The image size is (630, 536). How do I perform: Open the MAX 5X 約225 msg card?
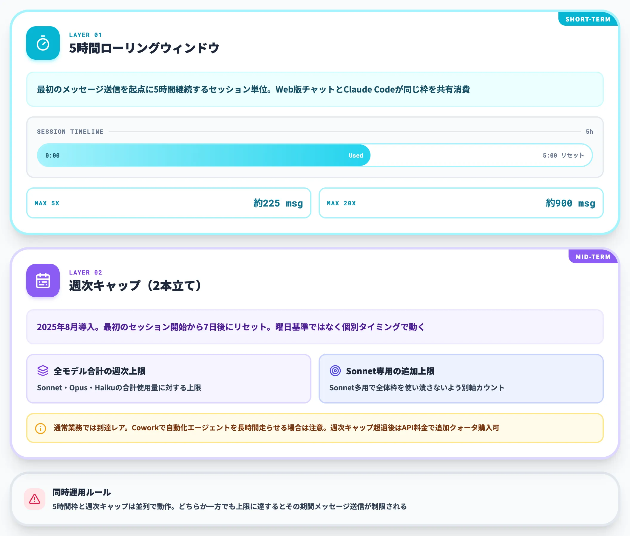click(x=169, y=203)
